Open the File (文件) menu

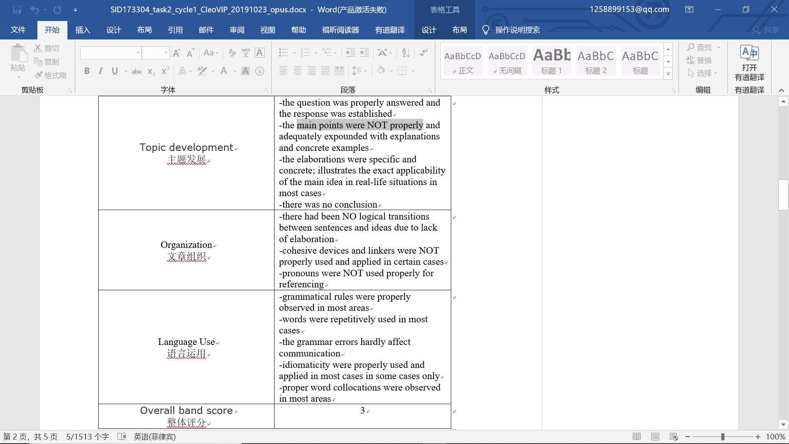click(x=18, y=30)
